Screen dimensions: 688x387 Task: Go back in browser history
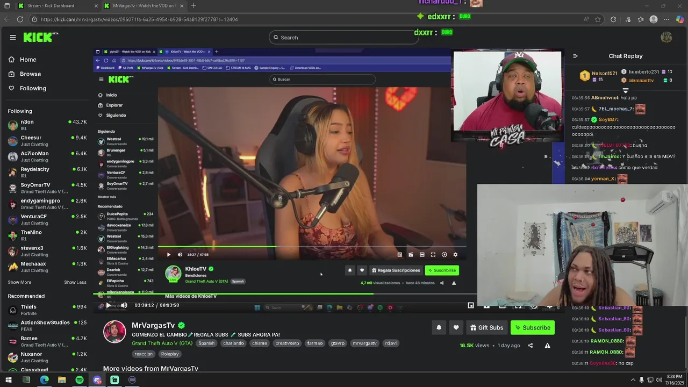(7, 19)
